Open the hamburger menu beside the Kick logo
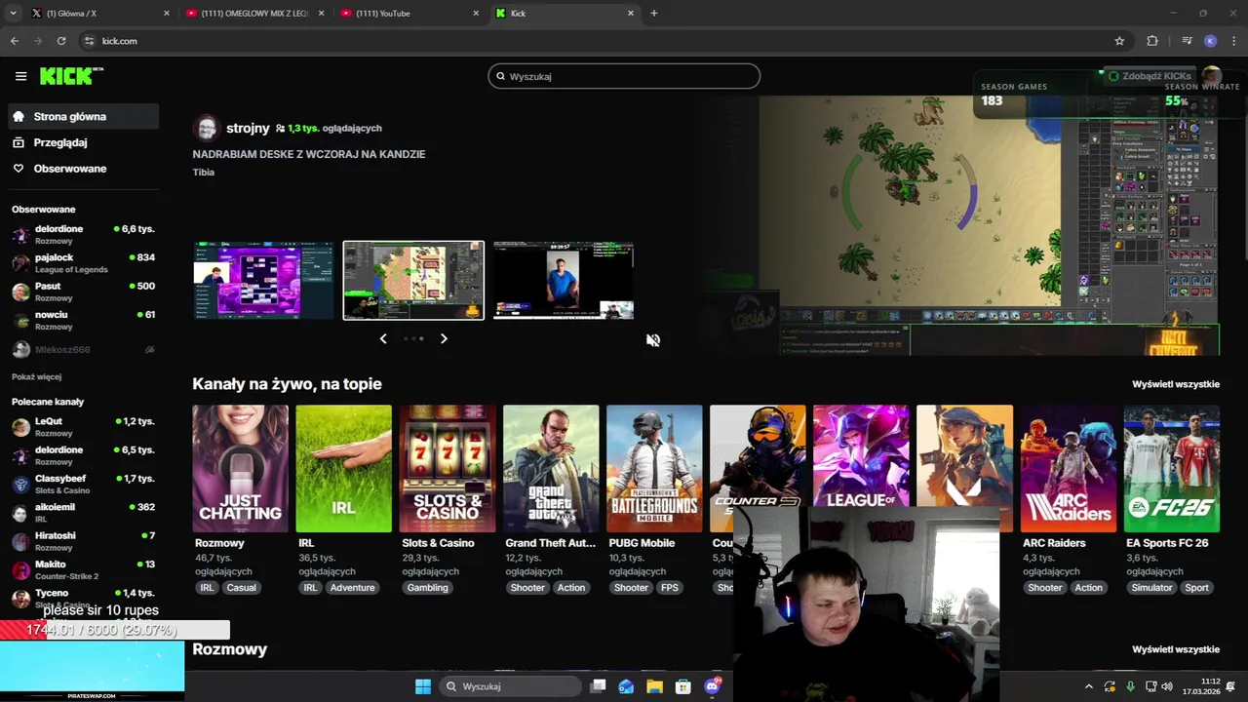Viewport: 1248px width, 702px height. click(x=20, y=76)
